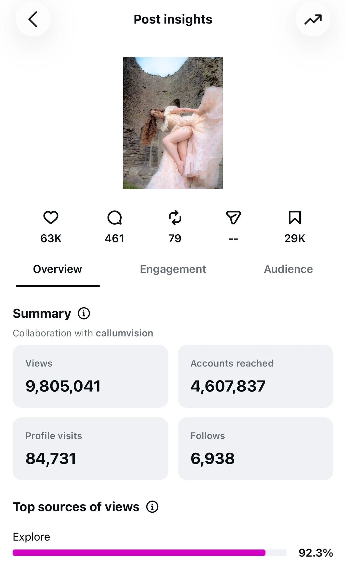346x566 pixels.
Task: Tap the bookmark saves icon
Action: click(x=295, y=218)
